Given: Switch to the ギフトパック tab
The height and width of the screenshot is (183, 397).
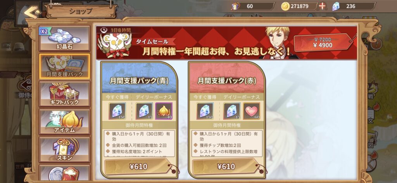Looking at the screenshot, I should coord(65,94).
